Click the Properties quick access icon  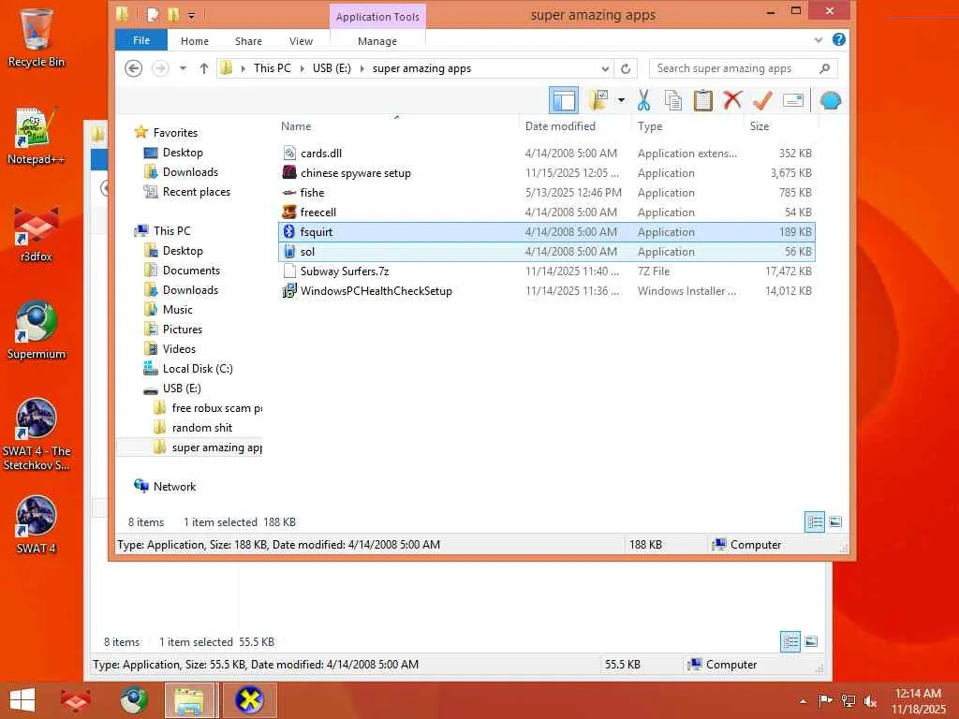tap(153, 15)
